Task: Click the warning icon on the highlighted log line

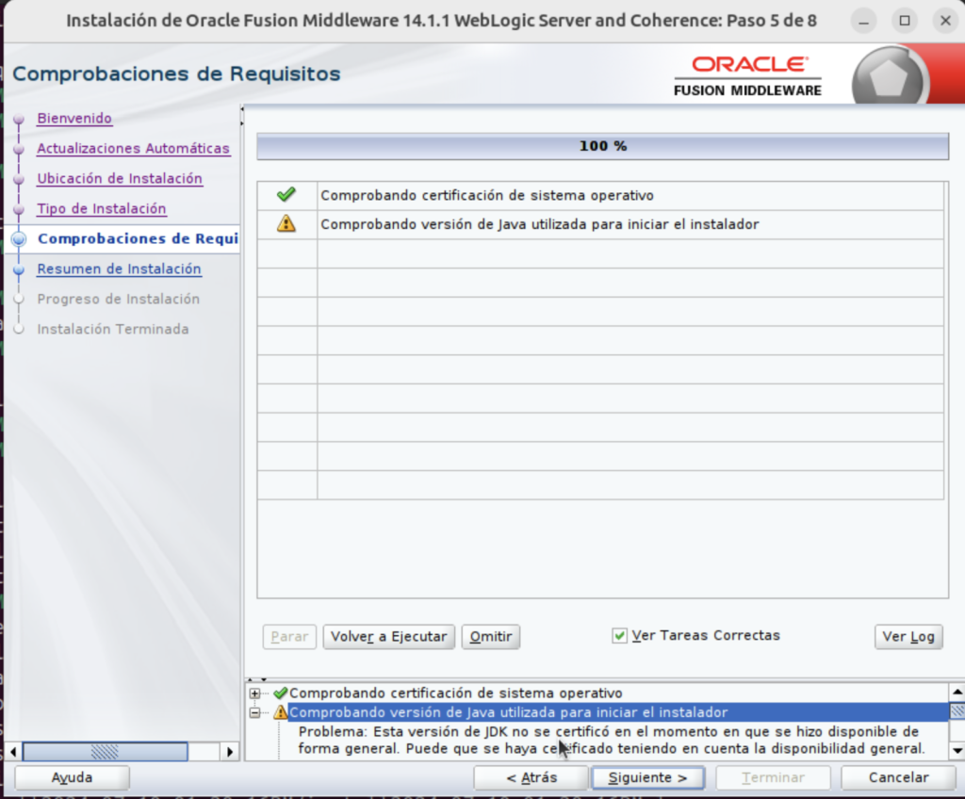Action: pyautogui.click(x=279, y=712)
